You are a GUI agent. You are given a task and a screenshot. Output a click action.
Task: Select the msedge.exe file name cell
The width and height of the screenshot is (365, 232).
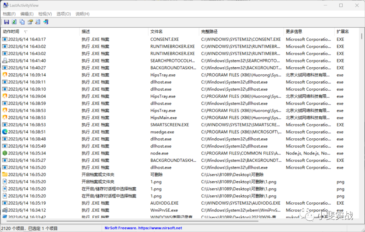pyautogui.click(x=162, y=132)
